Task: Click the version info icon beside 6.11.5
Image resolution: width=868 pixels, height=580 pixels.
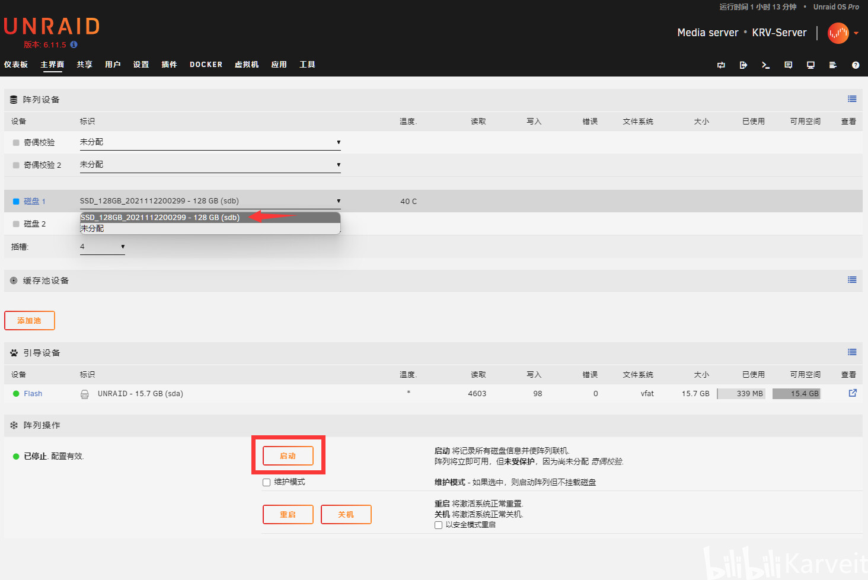Action: (x=74, y=44)
